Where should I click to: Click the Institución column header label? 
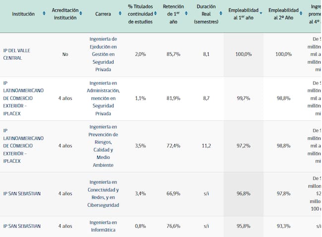(x=23, y=14)
